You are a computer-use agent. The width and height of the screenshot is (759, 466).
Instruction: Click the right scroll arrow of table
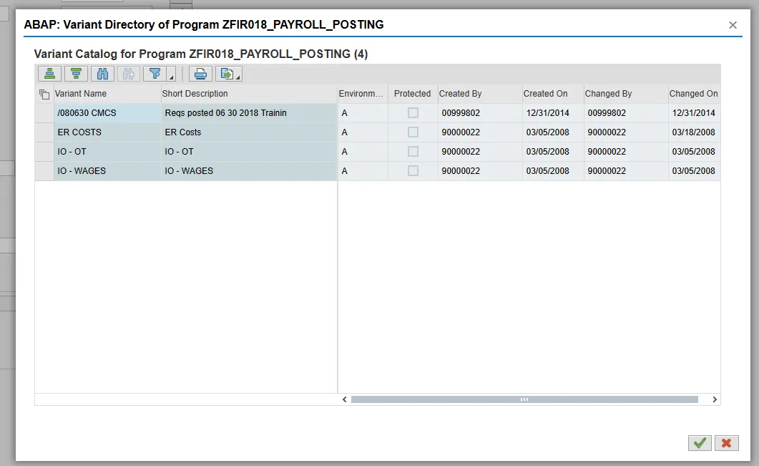(713, 399)
